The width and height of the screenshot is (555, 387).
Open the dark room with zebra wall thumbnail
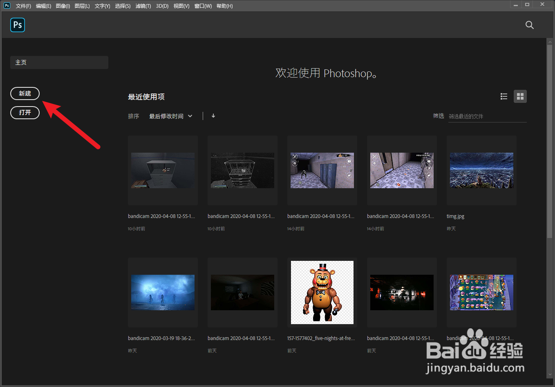(x=242, y=292)
